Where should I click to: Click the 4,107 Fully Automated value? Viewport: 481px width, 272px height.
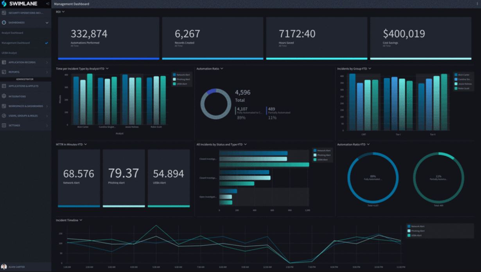[242, 109]
